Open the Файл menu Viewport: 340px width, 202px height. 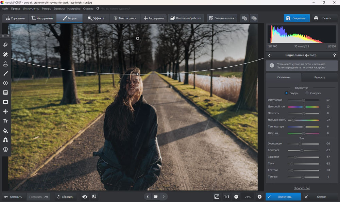coord(5,9)
